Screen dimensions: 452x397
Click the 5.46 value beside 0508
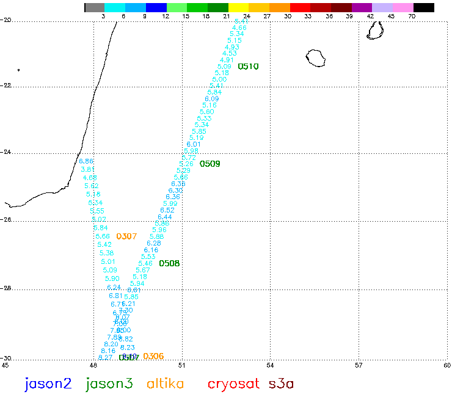145,263
